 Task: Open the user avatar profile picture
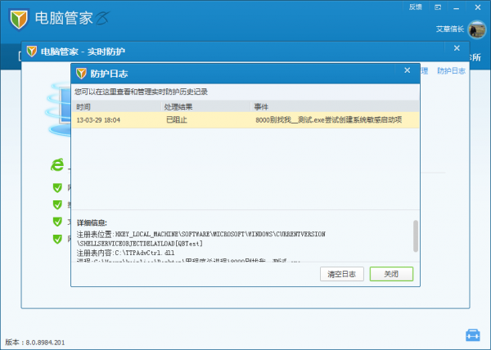click(x=476, y=29)
